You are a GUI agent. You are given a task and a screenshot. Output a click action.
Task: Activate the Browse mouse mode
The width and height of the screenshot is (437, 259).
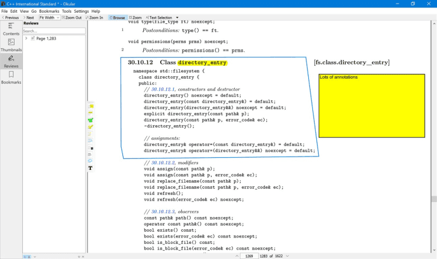(118, 17)
